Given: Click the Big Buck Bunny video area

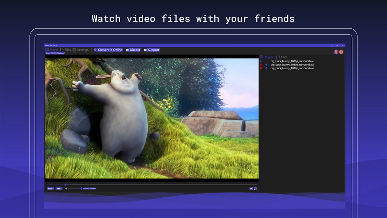Looking at the screenshot, I should point(152,118).
